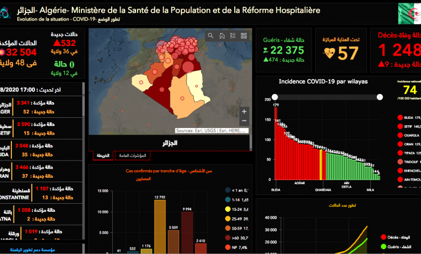Image resolution: width=421 pixels, height=254 pixels.
Task: Click the 32 504 confirmed cases total
Action: tap(22, 52)
